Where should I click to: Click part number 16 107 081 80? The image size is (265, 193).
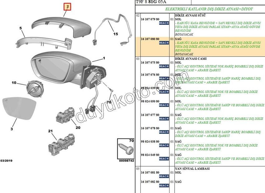[150, 172]
